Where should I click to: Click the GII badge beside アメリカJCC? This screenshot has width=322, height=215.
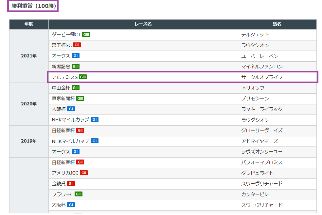pyautogui.click(x=84, y=173)
